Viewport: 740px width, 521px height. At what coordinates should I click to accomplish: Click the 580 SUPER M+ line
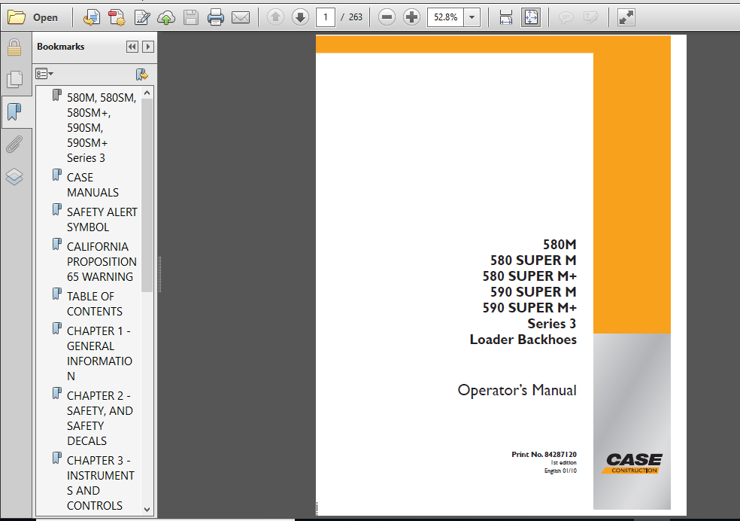[529, 276]
